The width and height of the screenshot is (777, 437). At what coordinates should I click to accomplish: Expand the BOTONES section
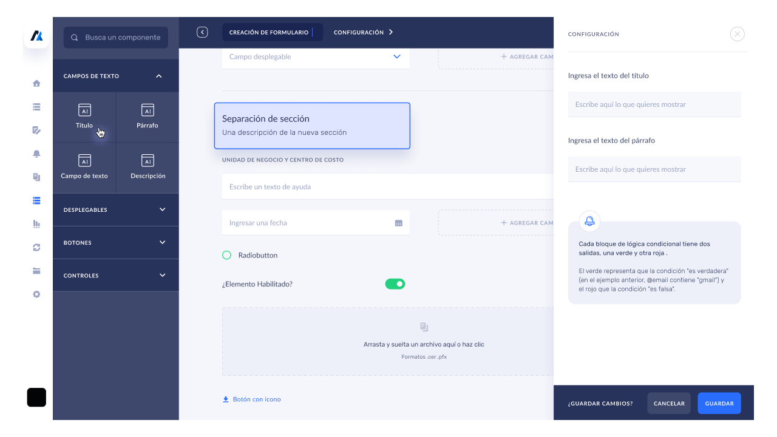115,242
